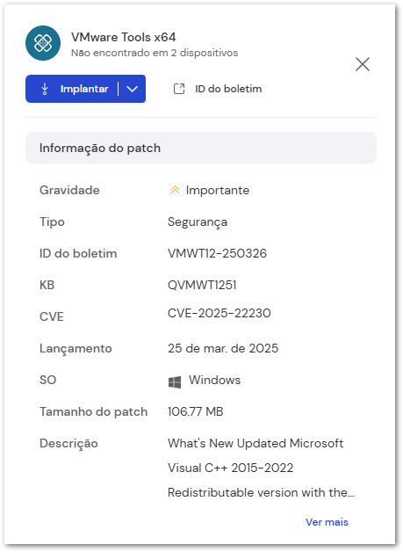Click the orange Importante severity chevron icon
The height and width of the screenshot is (552, 403).
[175, 191]
